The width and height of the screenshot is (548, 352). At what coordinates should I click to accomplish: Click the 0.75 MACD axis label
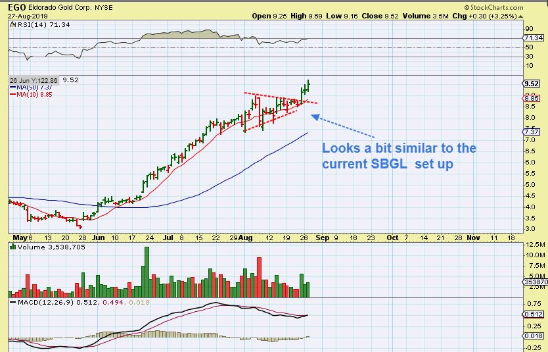point(534,304)
